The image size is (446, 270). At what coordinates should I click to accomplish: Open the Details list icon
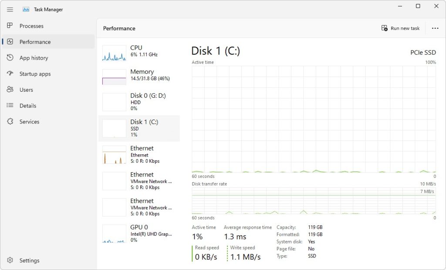pyautogui.click(x=10, y=106)
